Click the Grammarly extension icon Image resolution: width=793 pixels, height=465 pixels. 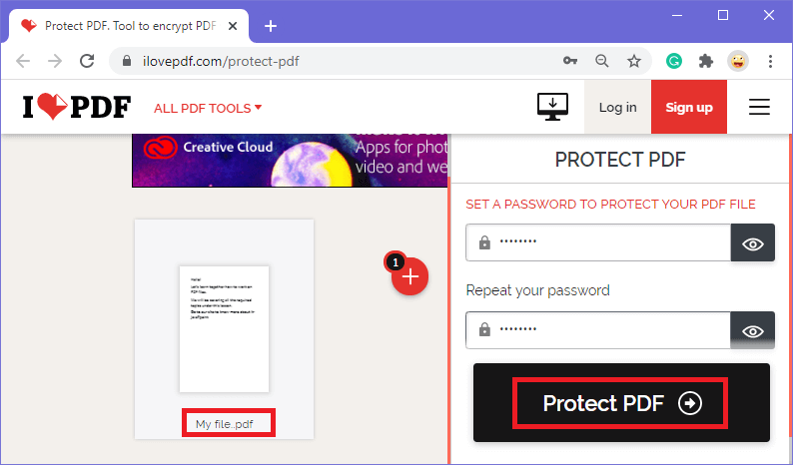pos(673,61)
